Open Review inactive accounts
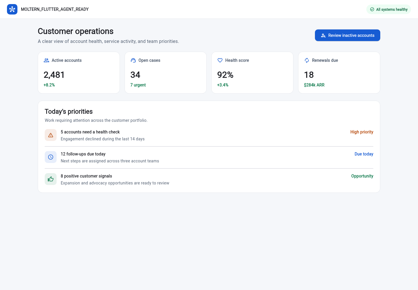Screen dimensions: 418x290 (x=347, y=35)
